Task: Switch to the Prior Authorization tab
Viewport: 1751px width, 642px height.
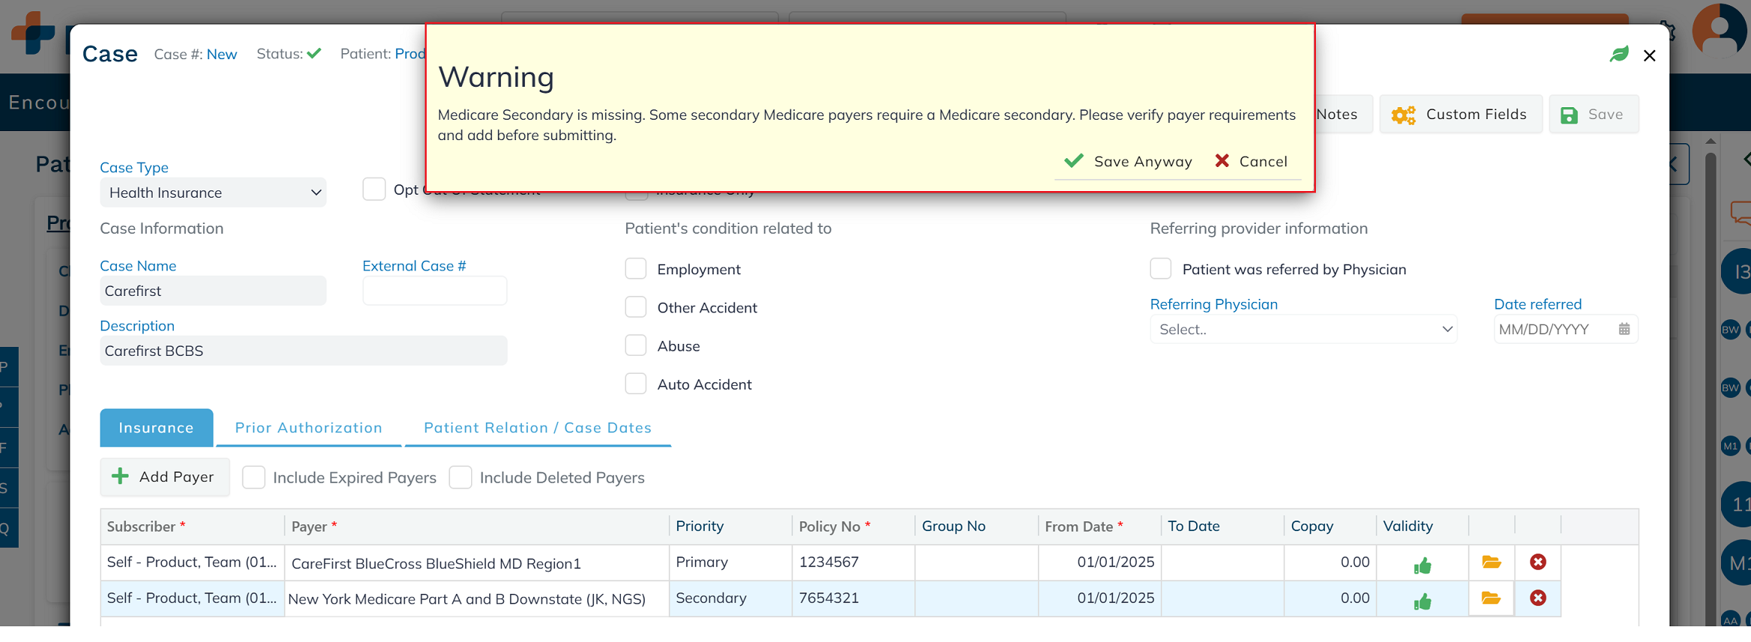Action: (309, 428)
